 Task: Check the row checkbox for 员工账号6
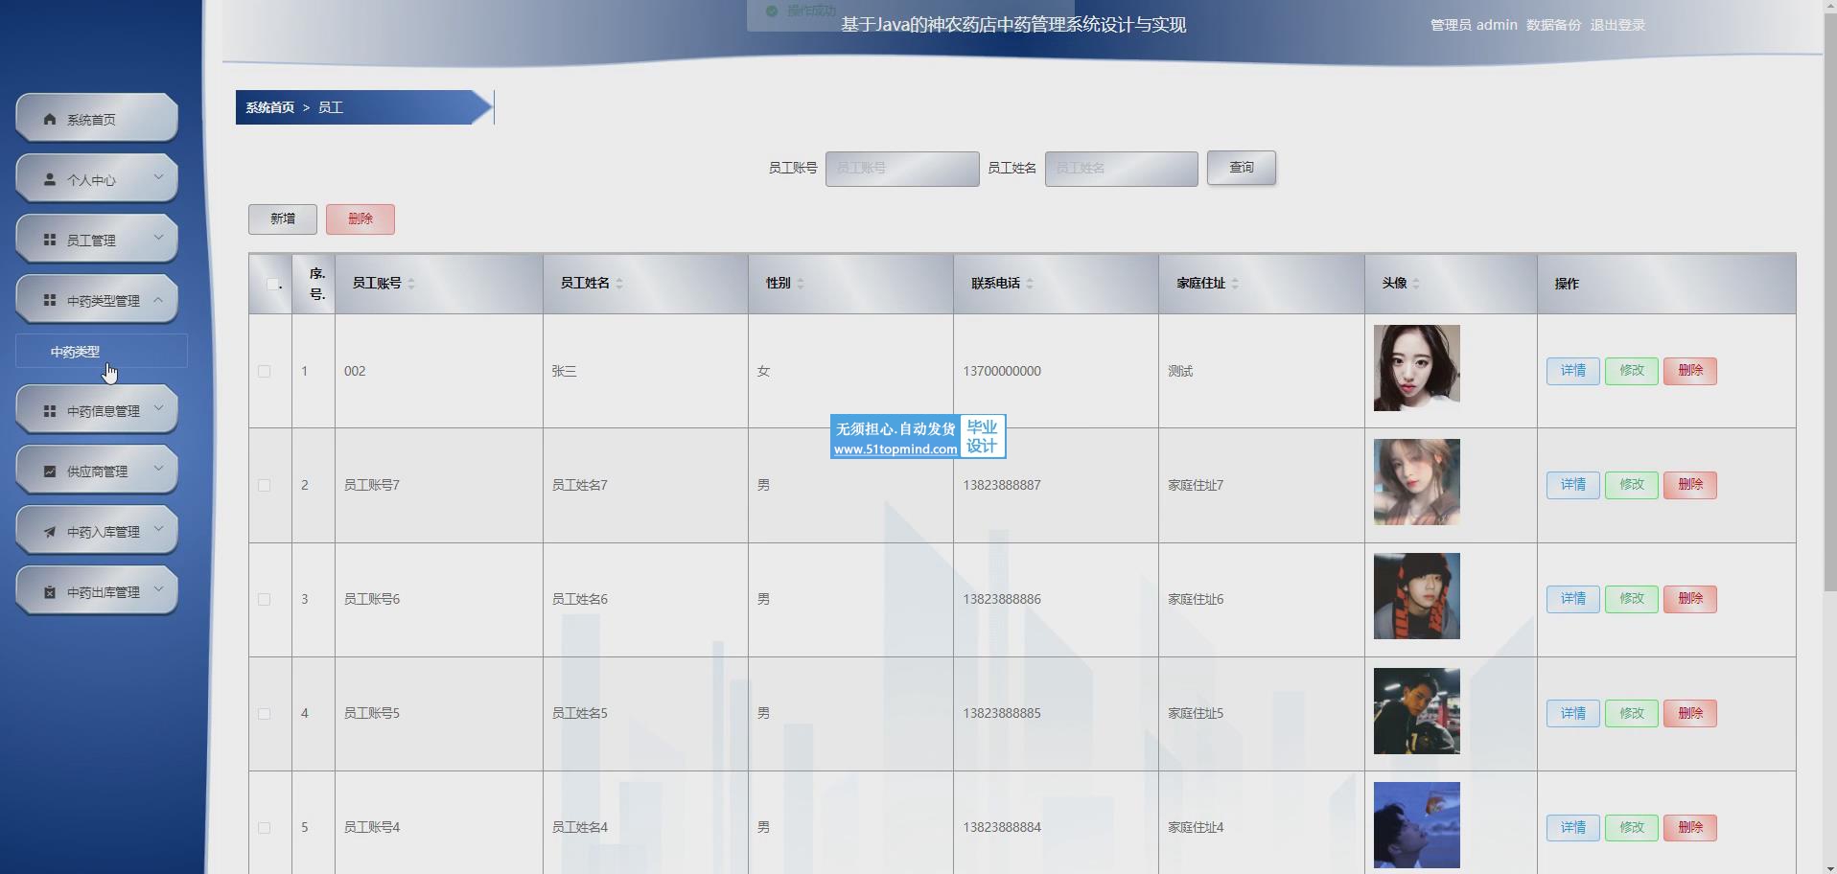click(265, 599)
